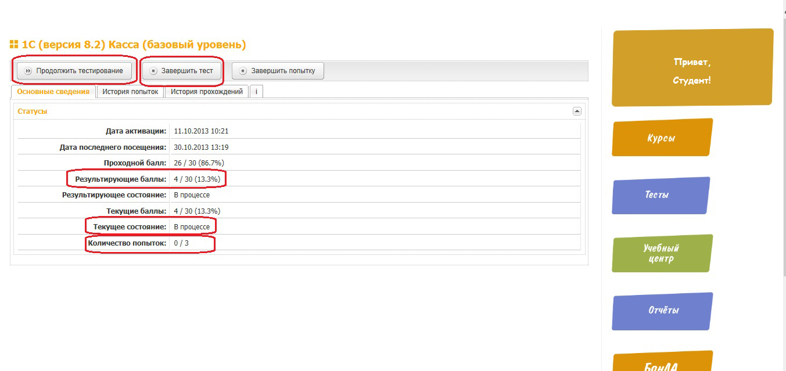Switch to the 'История прохождений' tab
The height and width of the screenshot is (371, 786).
pyautogui.click(x=207, y=92)
